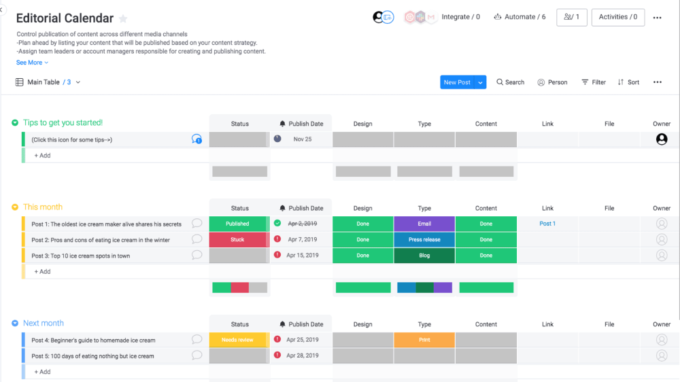Screen dimensions: 680x382
Task: Click the owner avatar in tips row
Action: [662, 139]
